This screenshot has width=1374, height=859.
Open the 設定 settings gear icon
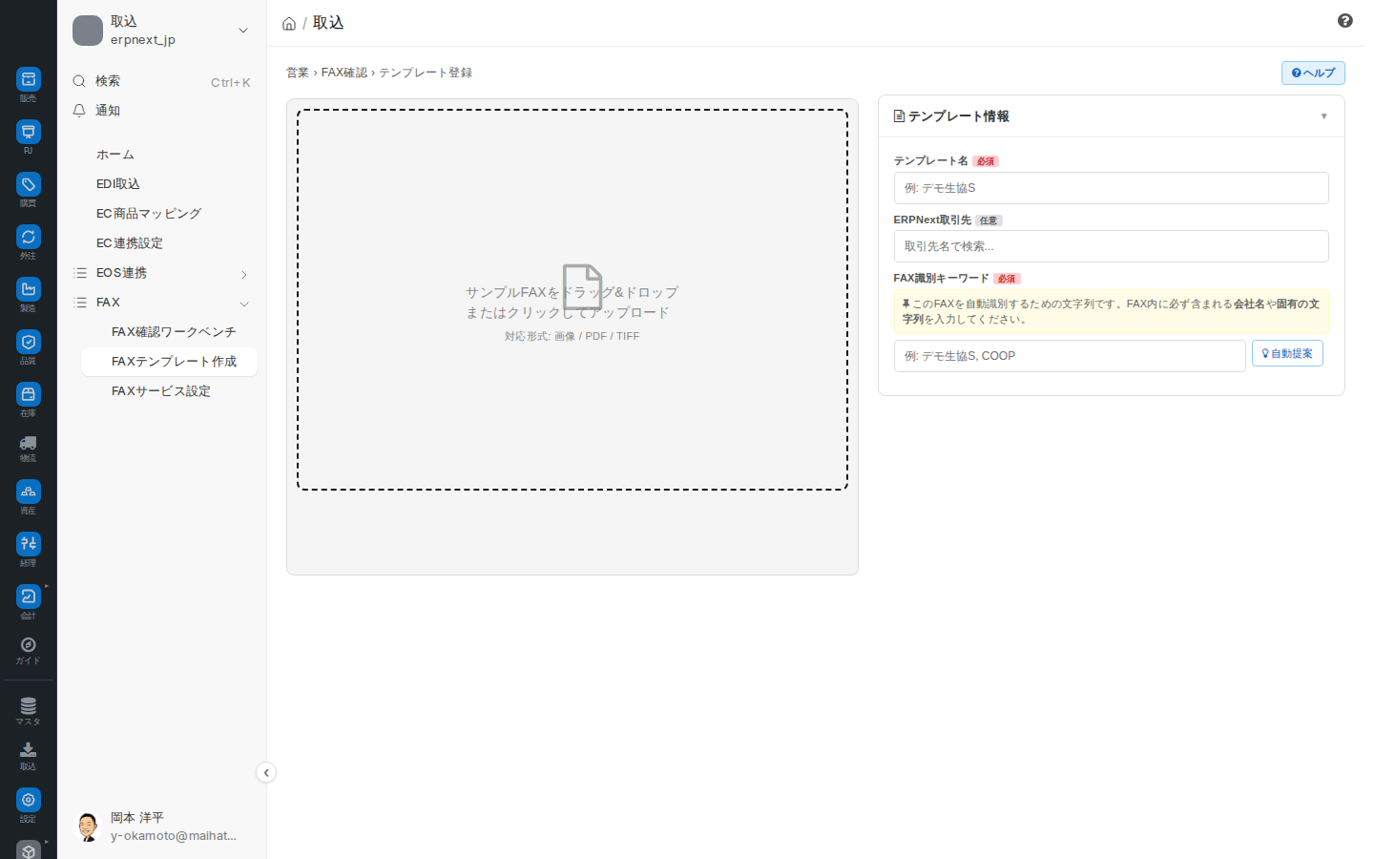coord(29,800)
